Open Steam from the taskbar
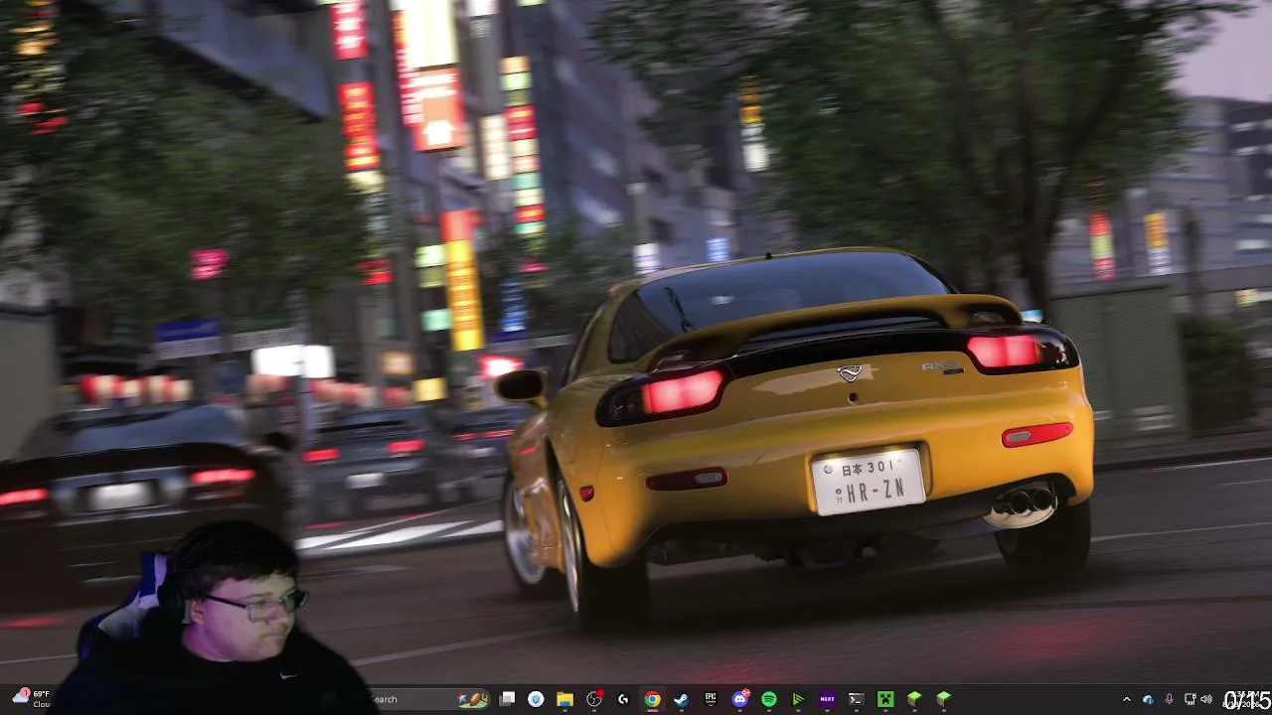This screenshot has height=715, width=1272. [x=681, y=699]
